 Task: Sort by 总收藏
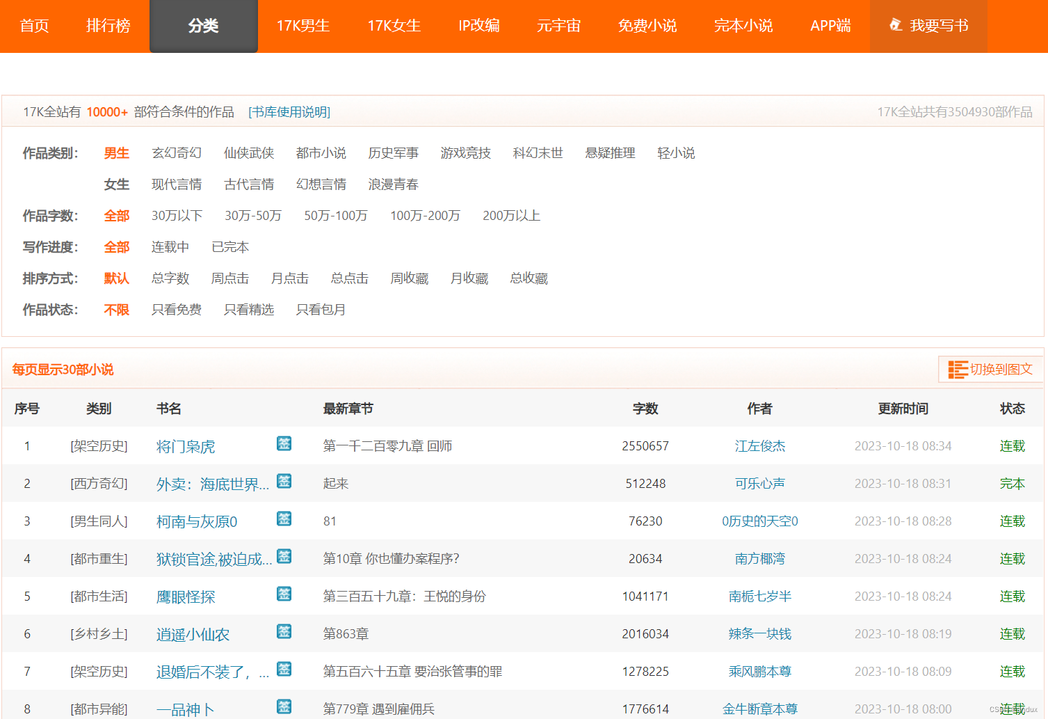[x=529, y=278]
